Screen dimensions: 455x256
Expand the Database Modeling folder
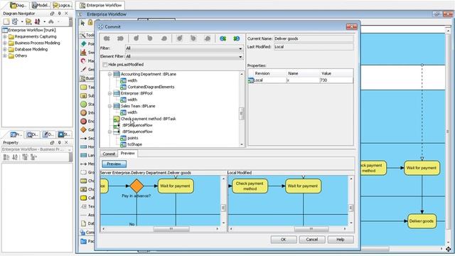click(5, 49)
